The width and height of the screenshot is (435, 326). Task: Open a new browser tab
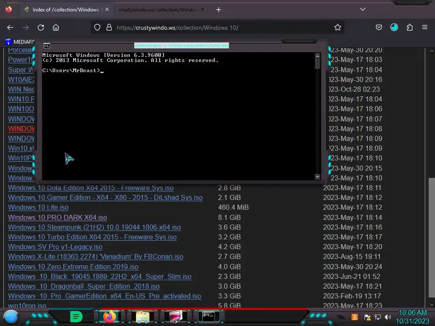point(219,10)
